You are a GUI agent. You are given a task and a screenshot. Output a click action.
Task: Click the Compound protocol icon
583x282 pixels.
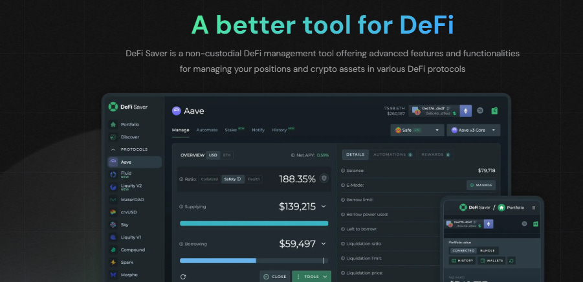tap(113, 250)
